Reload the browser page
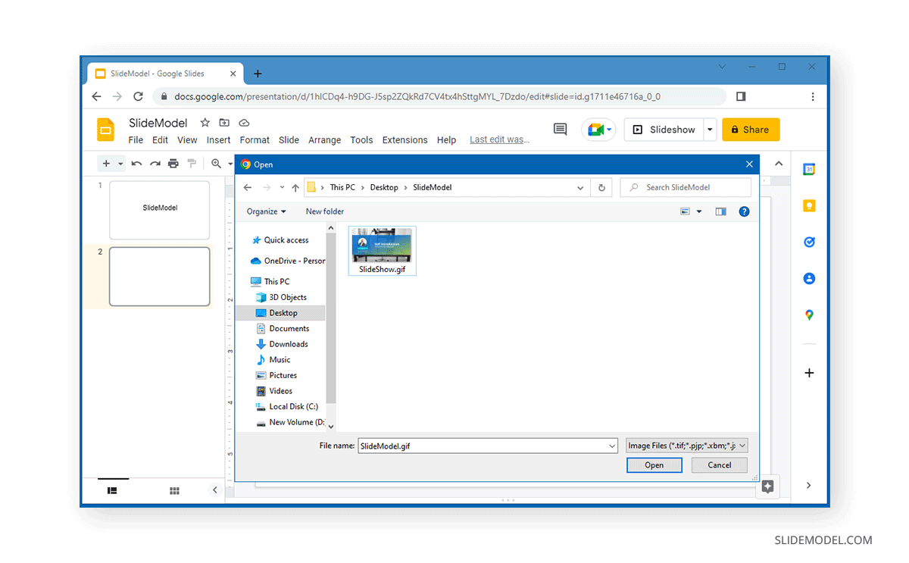The image size is (909, 563). [138, 96]
